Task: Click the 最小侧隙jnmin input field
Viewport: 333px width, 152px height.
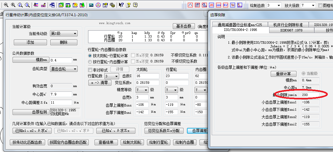Action: pos(310,95)
